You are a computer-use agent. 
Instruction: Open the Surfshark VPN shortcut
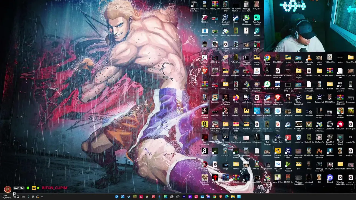257,32
